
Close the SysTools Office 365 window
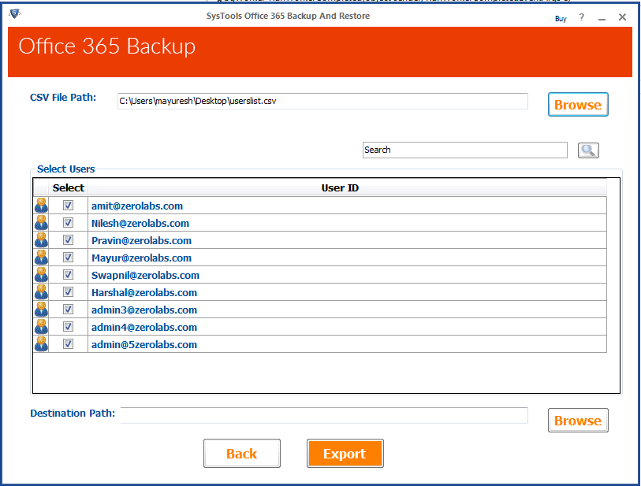pyautogui.click(x=622, y=17)
